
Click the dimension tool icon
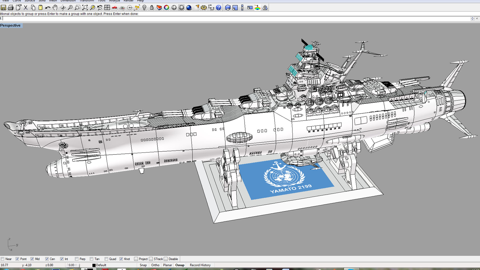pos(211,8)
